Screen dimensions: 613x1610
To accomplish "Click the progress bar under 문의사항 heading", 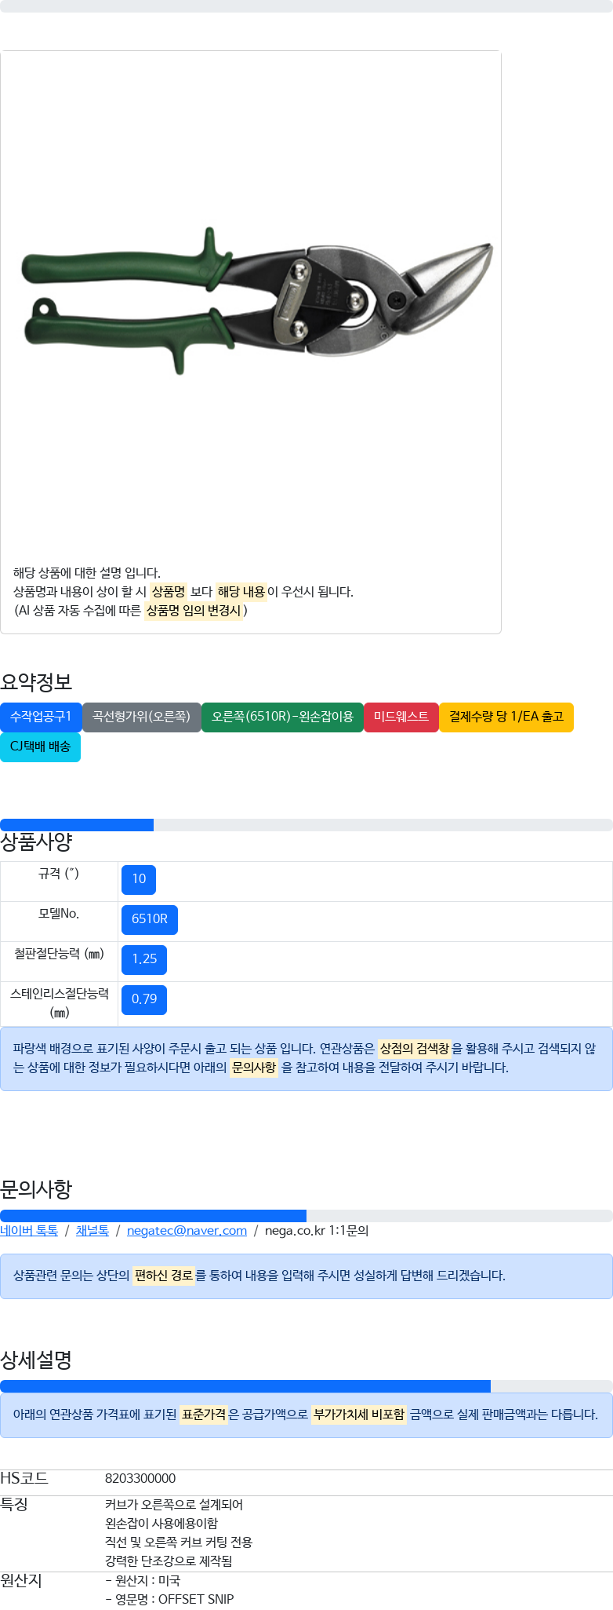I will 306,1216.
